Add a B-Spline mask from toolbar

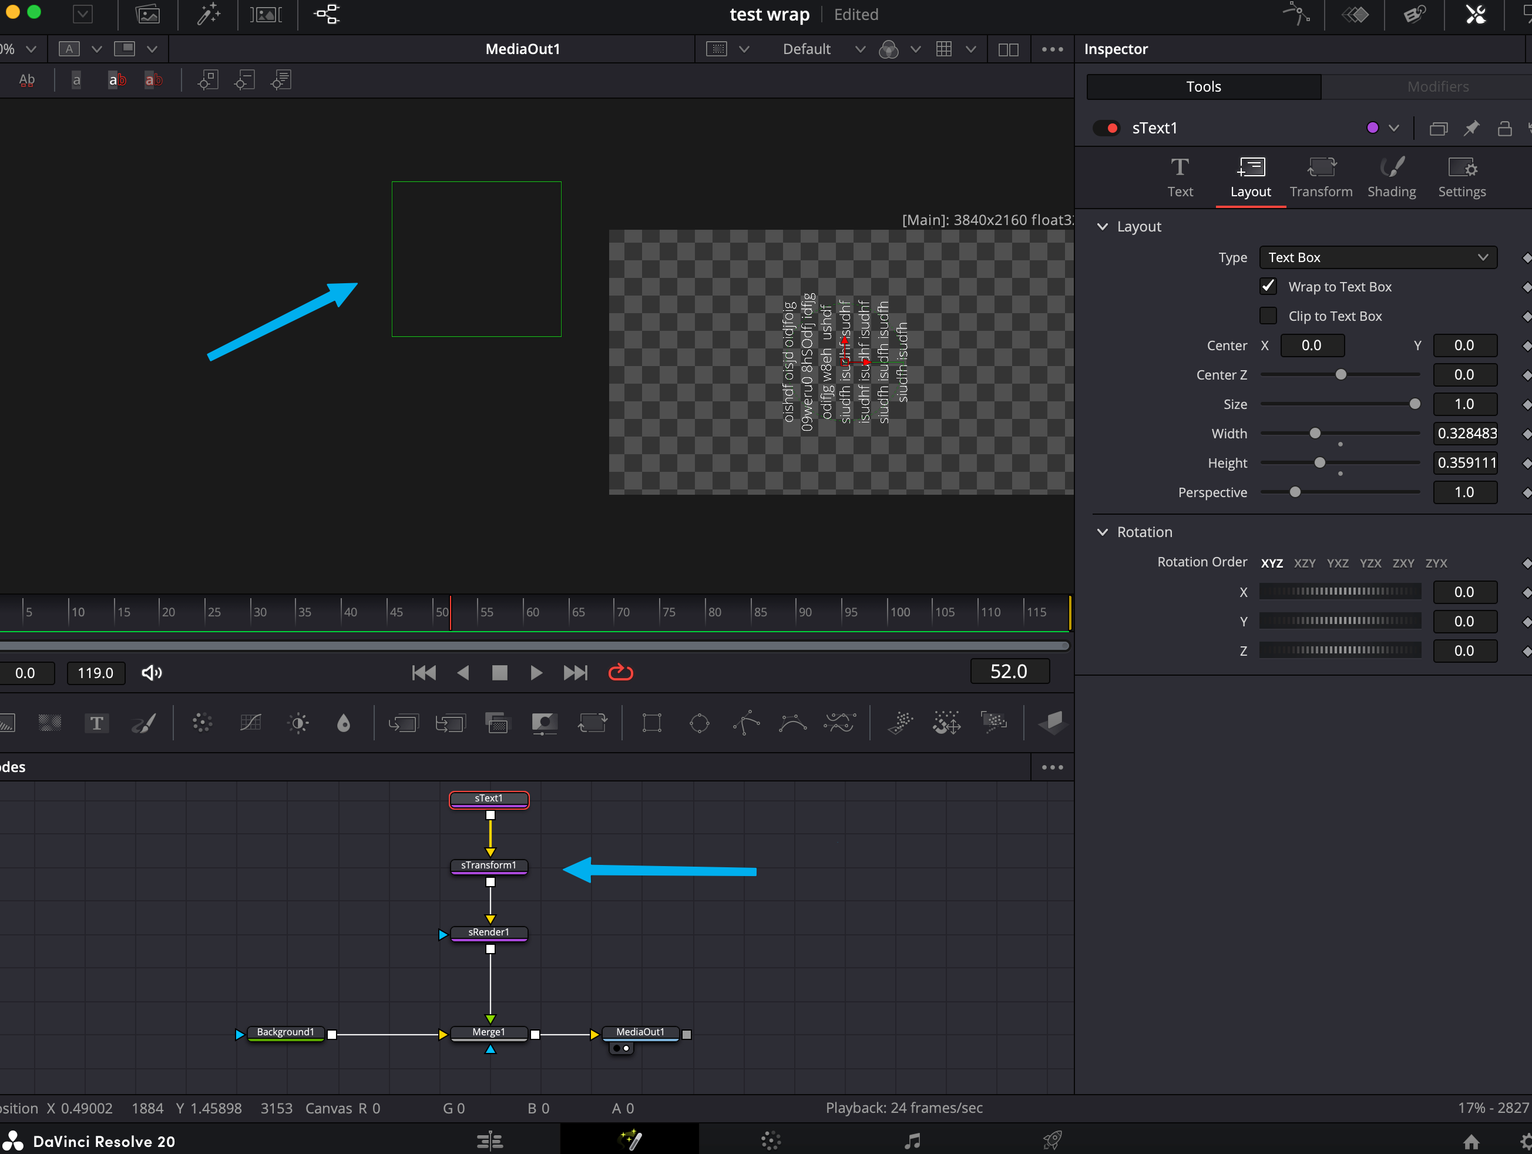point(793,723)
